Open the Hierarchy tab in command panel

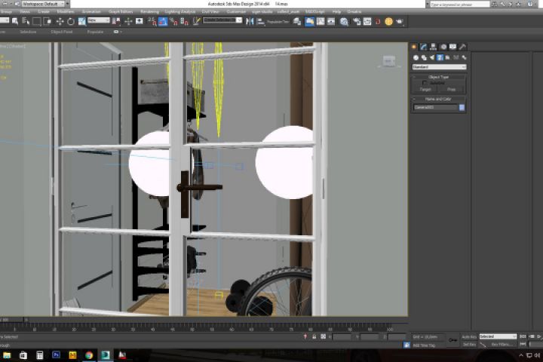pyautogui.click(x=433, y=47)
